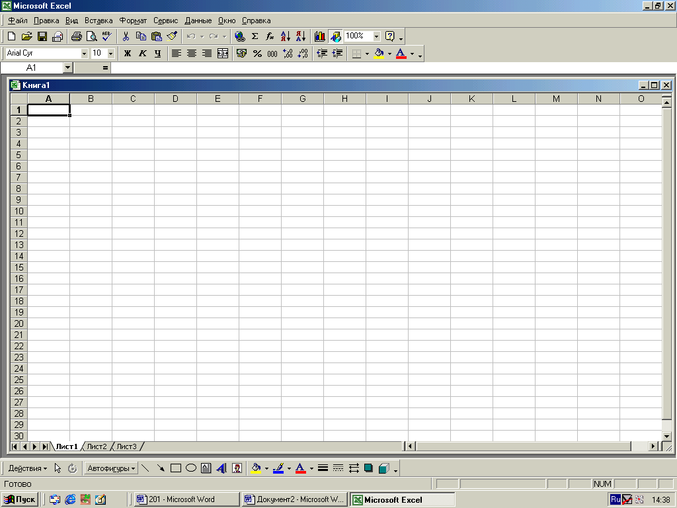Click the Paste clipboard icon
This screenshot has height=508, width=677.
pos(156,36)
